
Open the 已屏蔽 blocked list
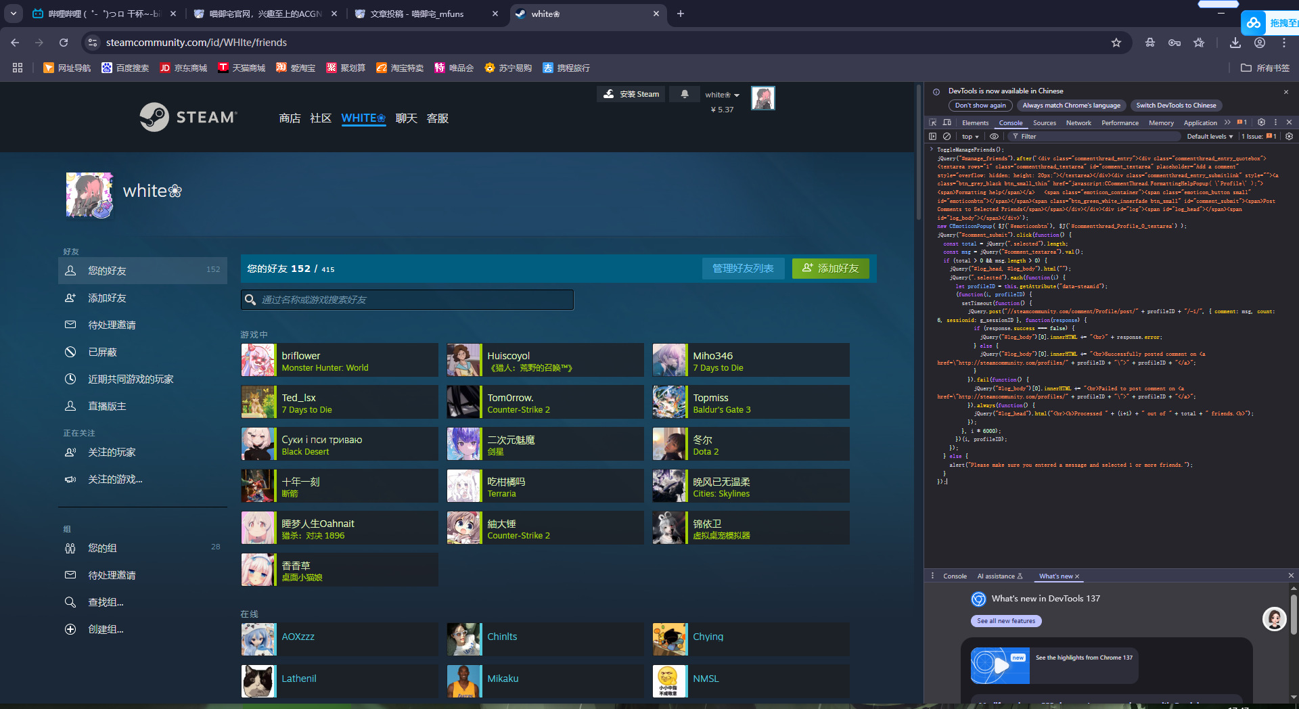143,352
